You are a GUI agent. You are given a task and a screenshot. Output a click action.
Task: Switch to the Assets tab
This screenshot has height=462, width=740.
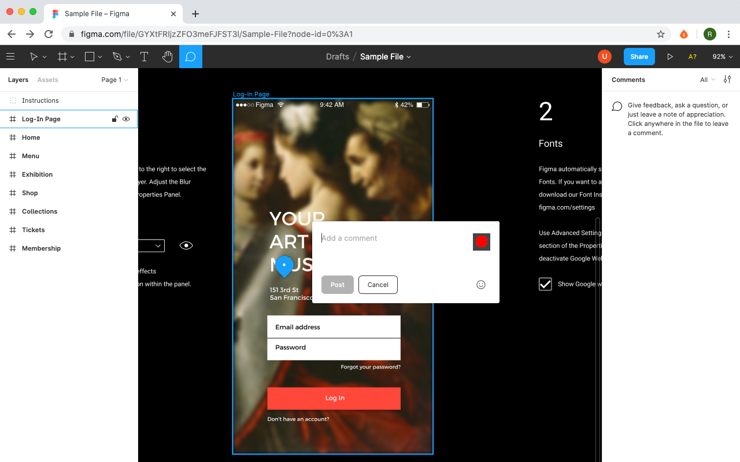pos(48,80)
